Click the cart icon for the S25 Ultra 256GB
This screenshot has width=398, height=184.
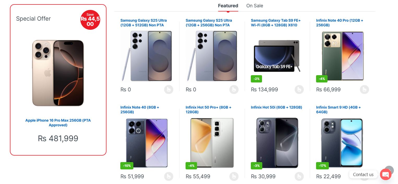point(234,90)
